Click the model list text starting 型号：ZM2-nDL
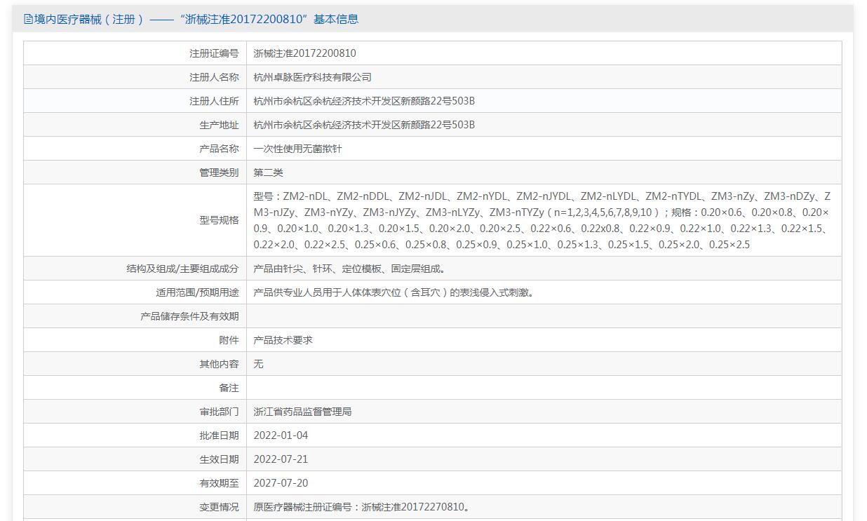This screenshot has height=521, width=867. (x=542, y=220)
